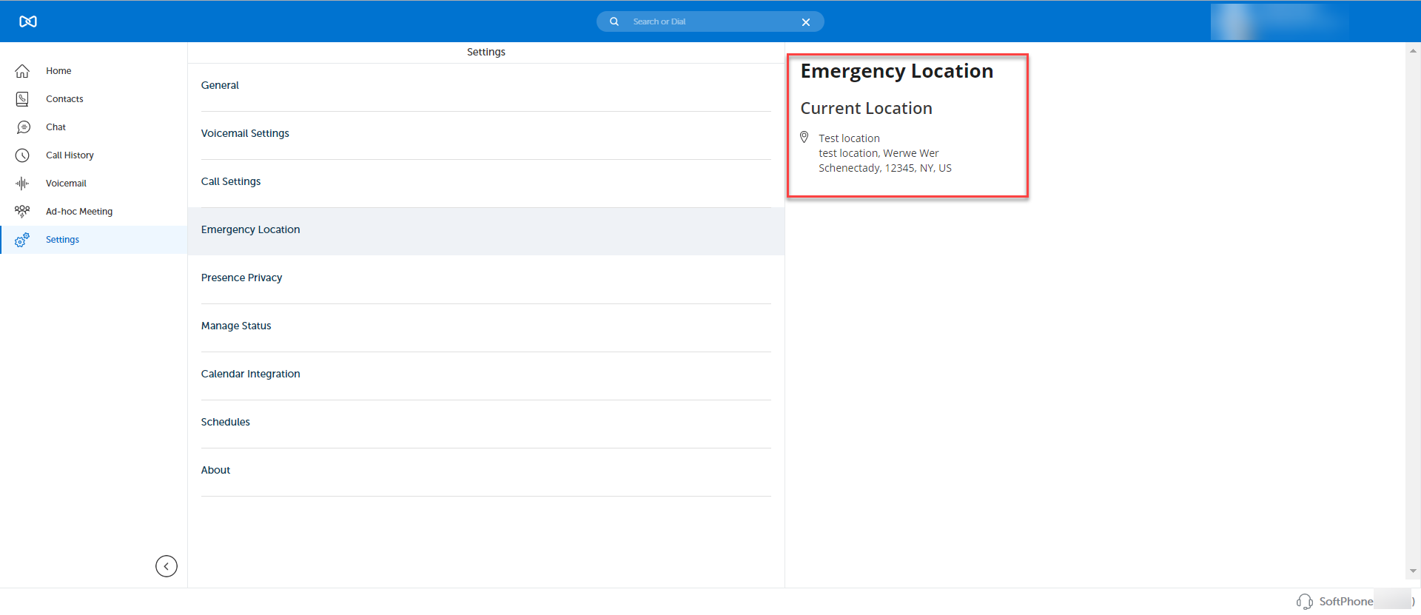Open General settings section

pos(220,85)
